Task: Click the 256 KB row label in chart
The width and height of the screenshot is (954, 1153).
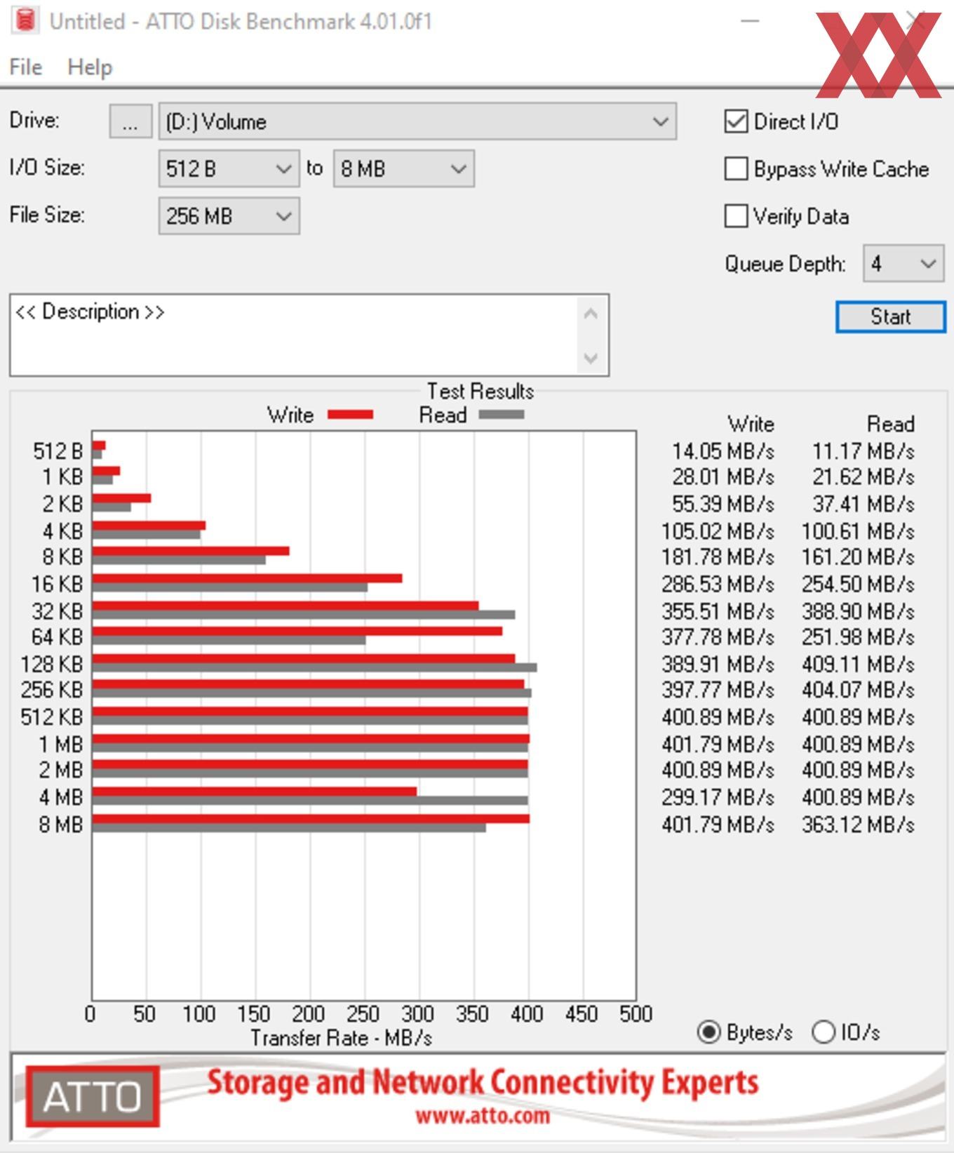Action: [52, 690]
